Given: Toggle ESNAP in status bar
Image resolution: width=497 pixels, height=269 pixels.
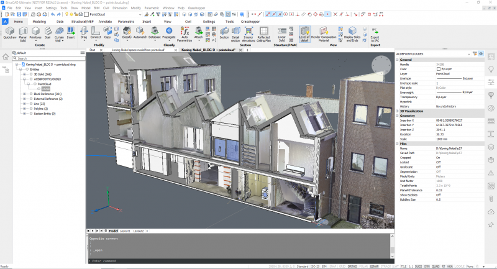Looking at the screenshot, I should 374,267.
